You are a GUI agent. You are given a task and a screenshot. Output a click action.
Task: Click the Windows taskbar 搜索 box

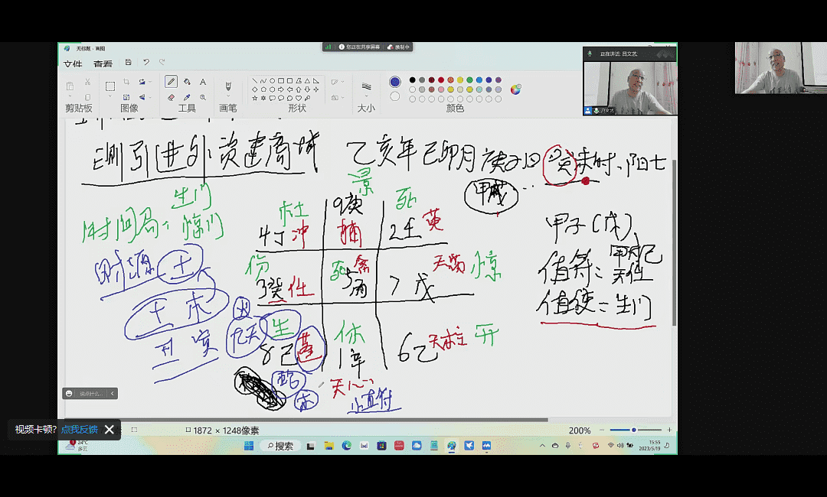(280, 446)
